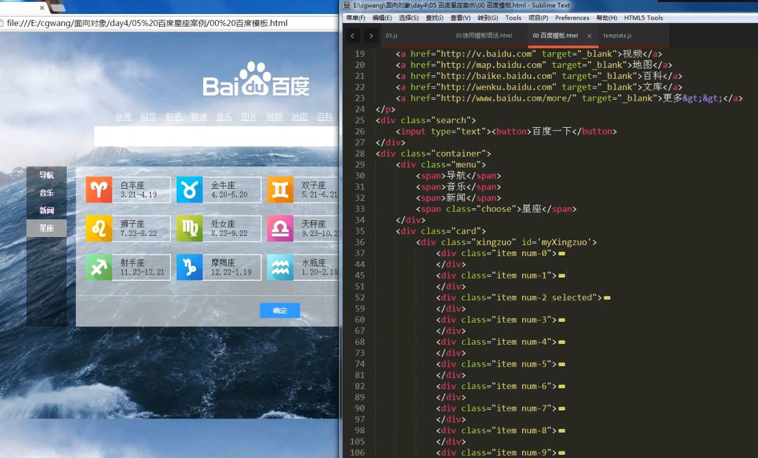This screenshot has width=758, height=458.
Task: Close the browser tab with its x
Action: [x=42, y=8]
